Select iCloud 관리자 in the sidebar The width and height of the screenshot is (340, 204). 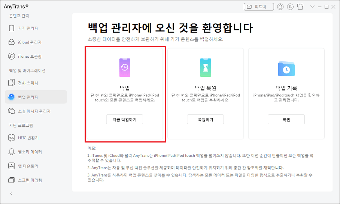coord(30,42)
